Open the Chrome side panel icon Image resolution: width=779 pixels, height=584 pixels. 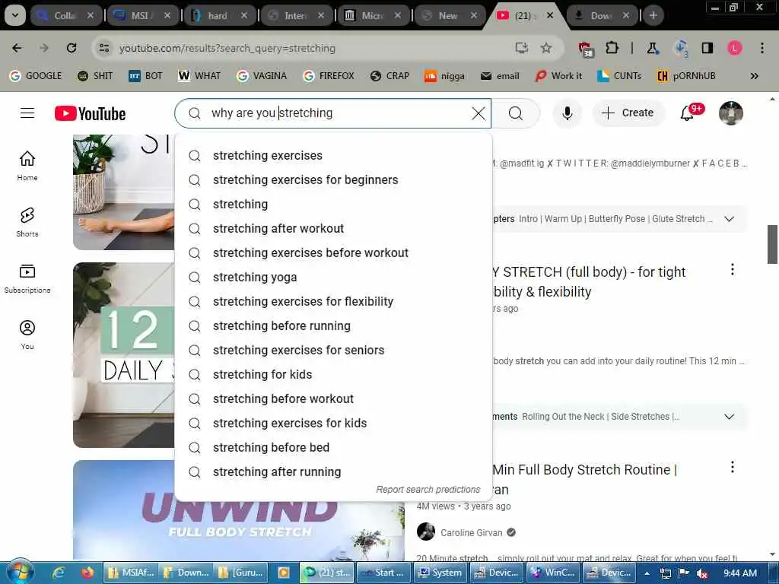point(707,48)
